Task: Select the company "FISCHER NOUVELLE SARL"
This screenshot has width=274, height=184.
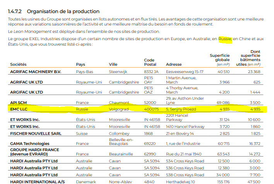Action: (x=36, y=134)
